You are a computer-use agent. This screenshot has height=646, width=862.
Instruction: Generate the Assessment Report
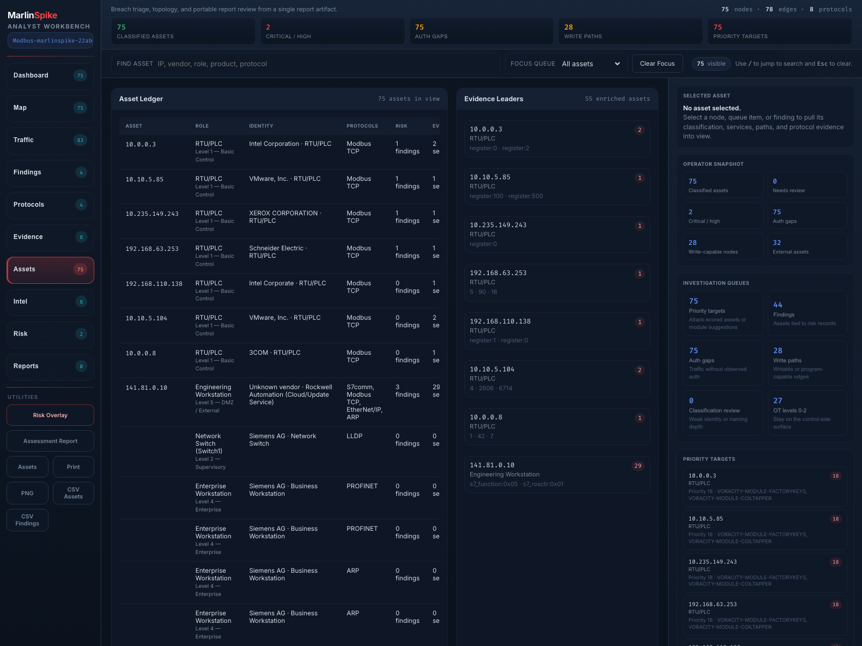[x=50, y=441]
